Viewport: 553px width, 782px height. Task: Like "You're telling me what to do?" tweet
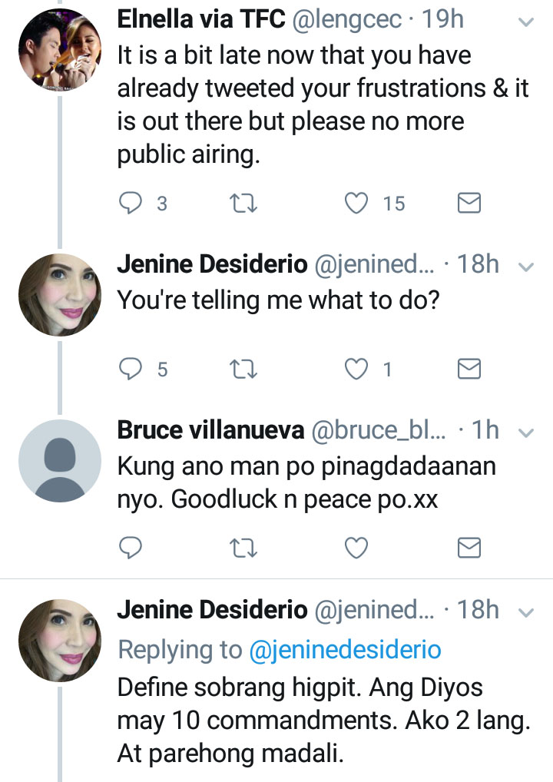356,369
